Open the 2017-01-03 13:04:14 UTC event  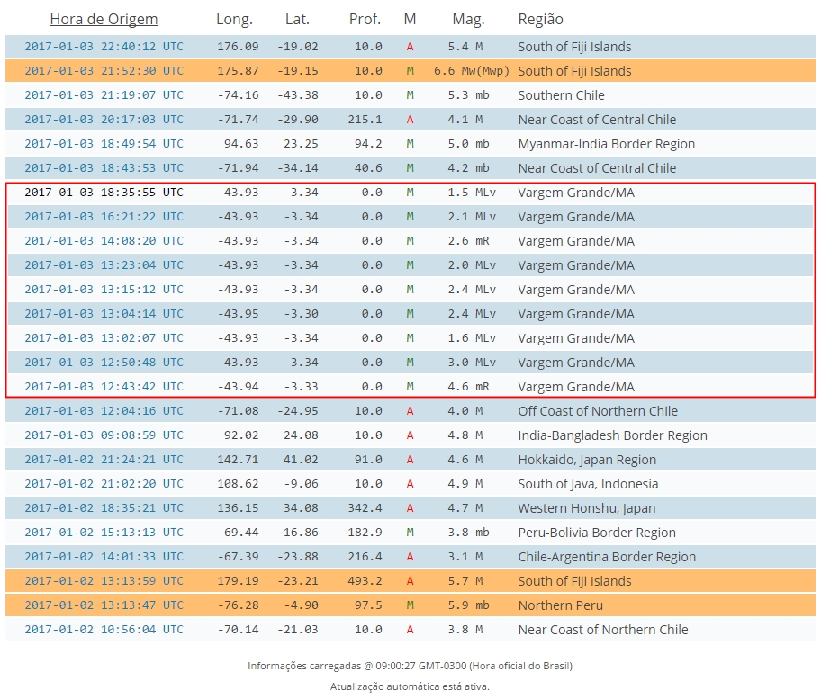point(104,313)
